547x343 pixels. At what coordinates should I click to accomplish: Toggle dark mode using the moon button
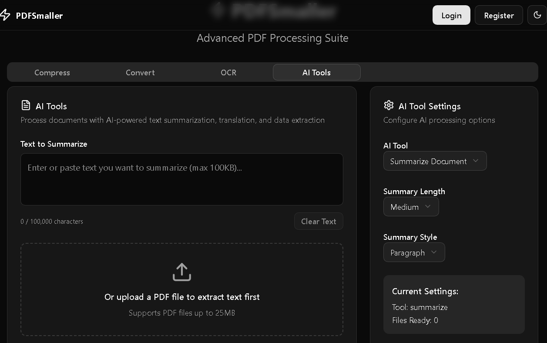pos(537,15)
